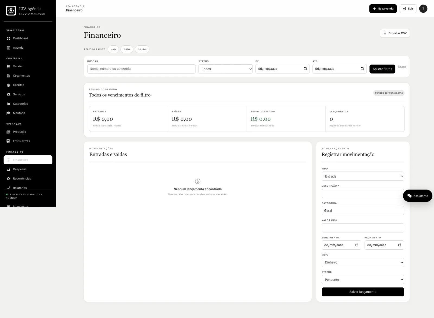
Task: Open Agenda from the sidebar
Action: click(28, 48)
